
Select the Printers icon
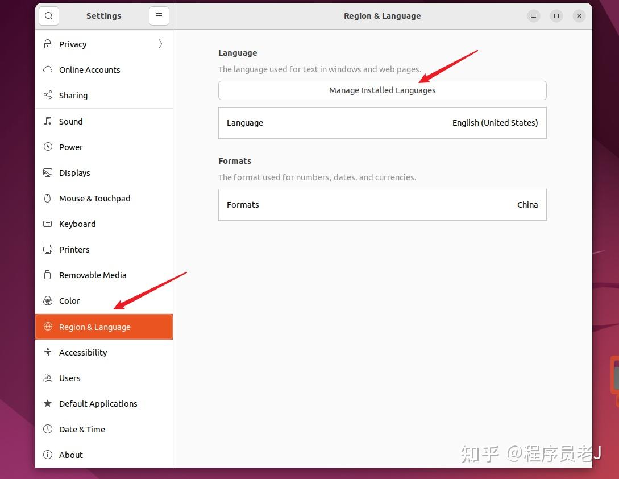[x=48, y=249]
